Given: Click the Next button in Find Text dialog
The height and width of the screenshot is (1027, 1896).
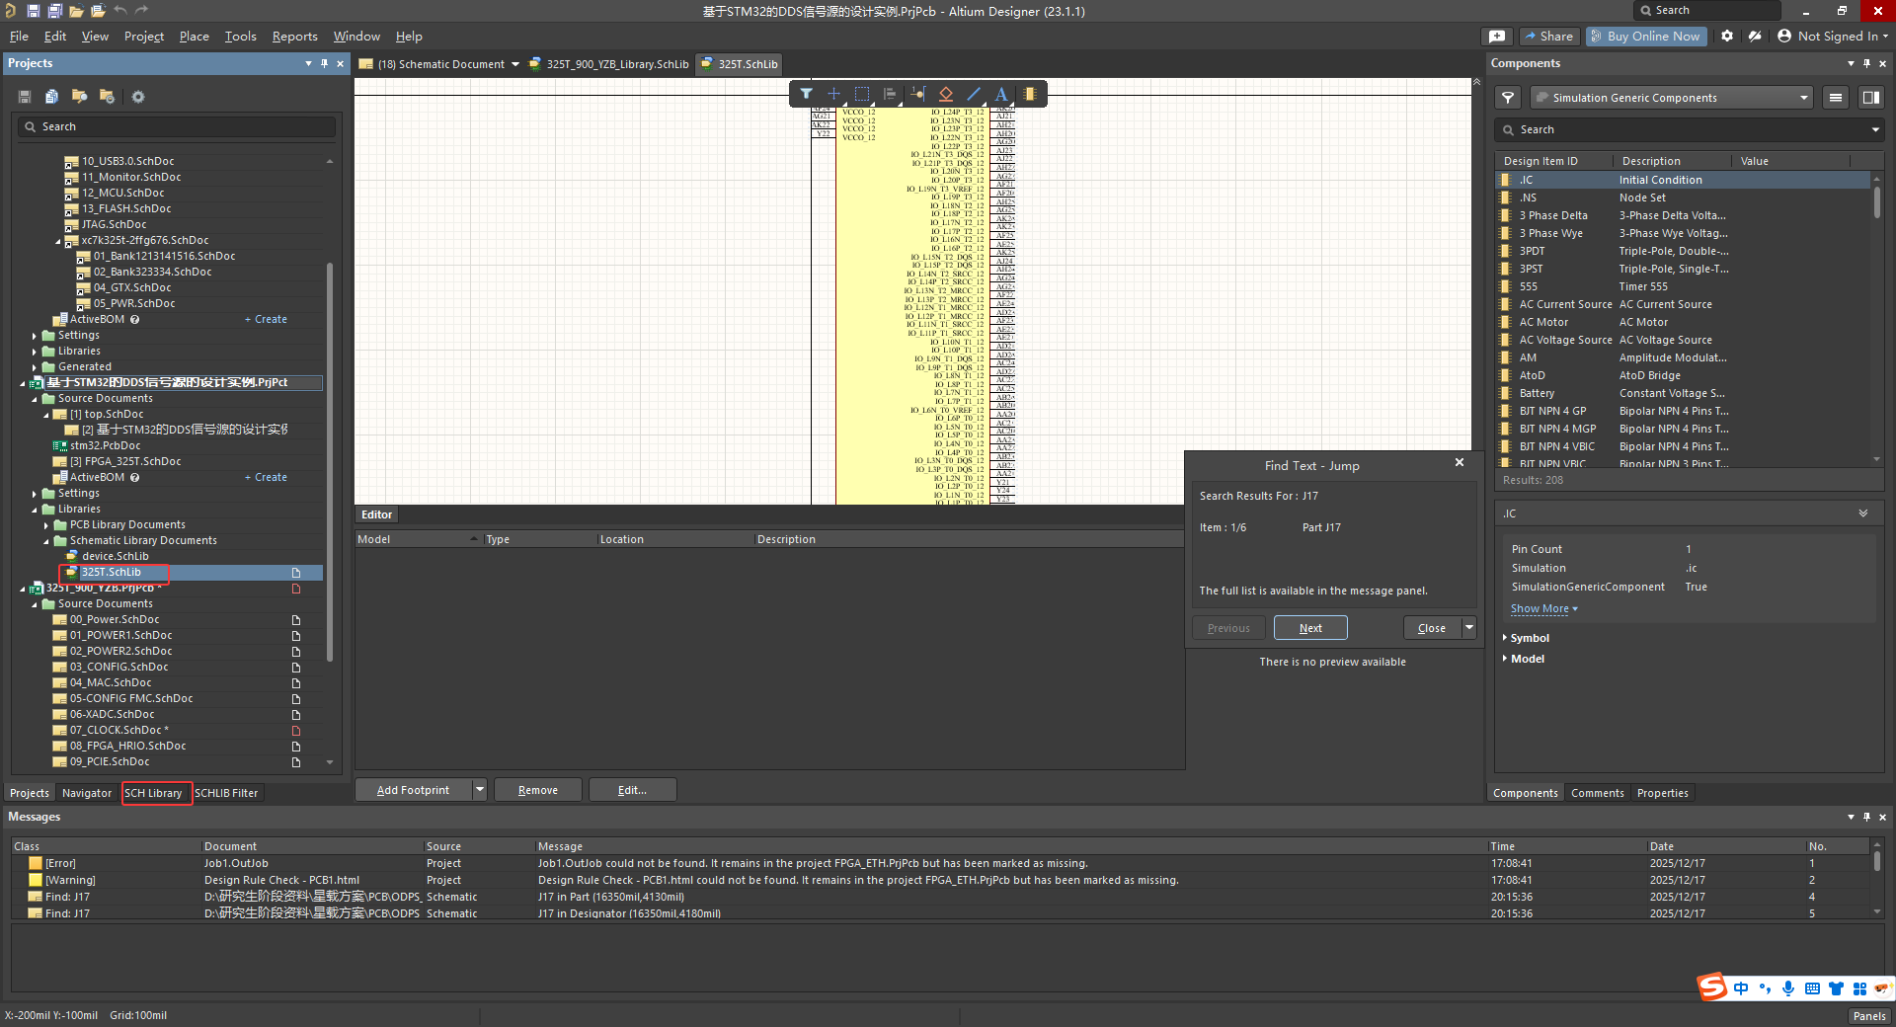Looking at the screenshot, I should (x=1310, y=627).
